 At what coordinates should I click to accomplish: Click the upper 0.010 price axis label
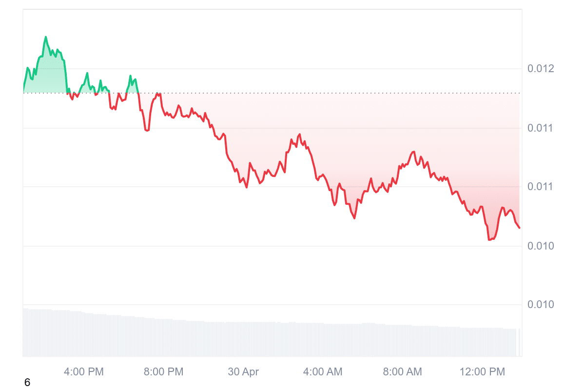coord(541,246)
